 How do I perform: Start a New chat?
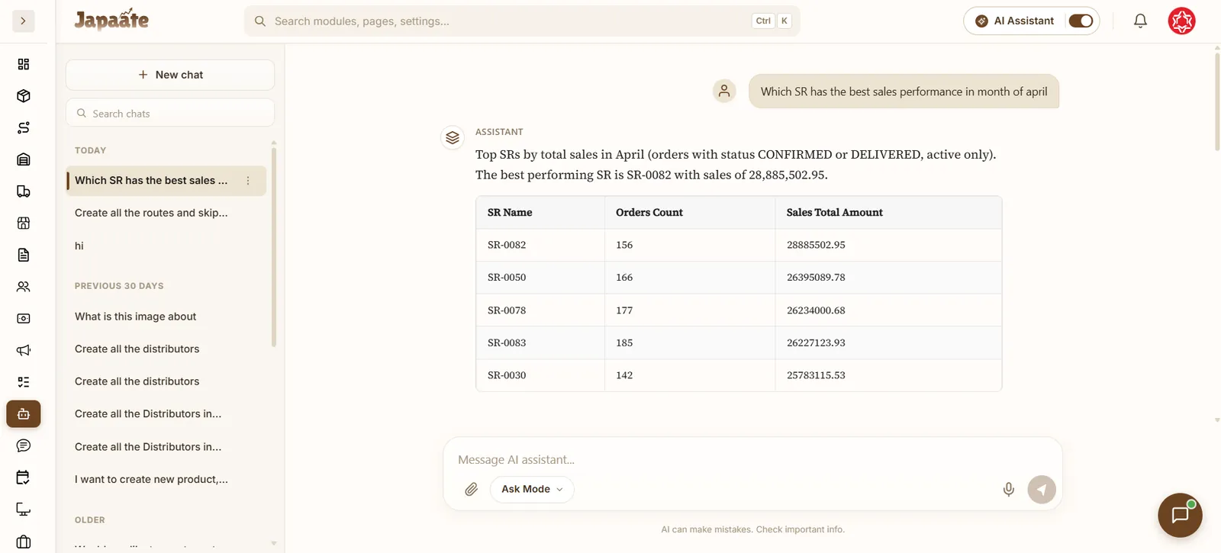[x=170, y=75]
